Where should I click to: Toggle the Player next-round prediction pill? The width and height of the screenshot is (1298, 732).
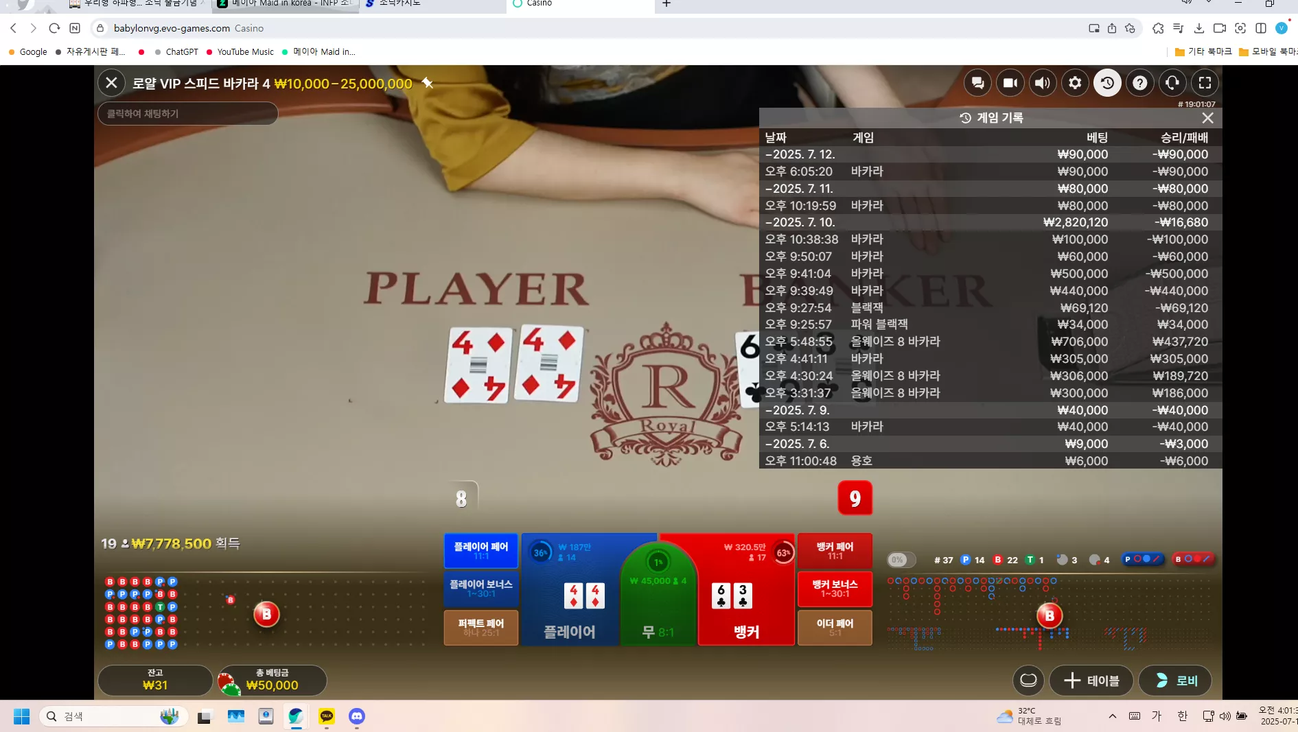pyautogui.click(x=1143, y=559)
